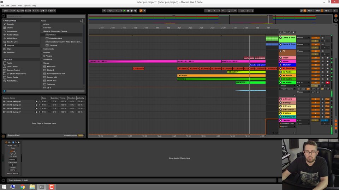Click the A Reverb return Post button
The width and height of the screenshot is (339, 190).
(327, 99)
